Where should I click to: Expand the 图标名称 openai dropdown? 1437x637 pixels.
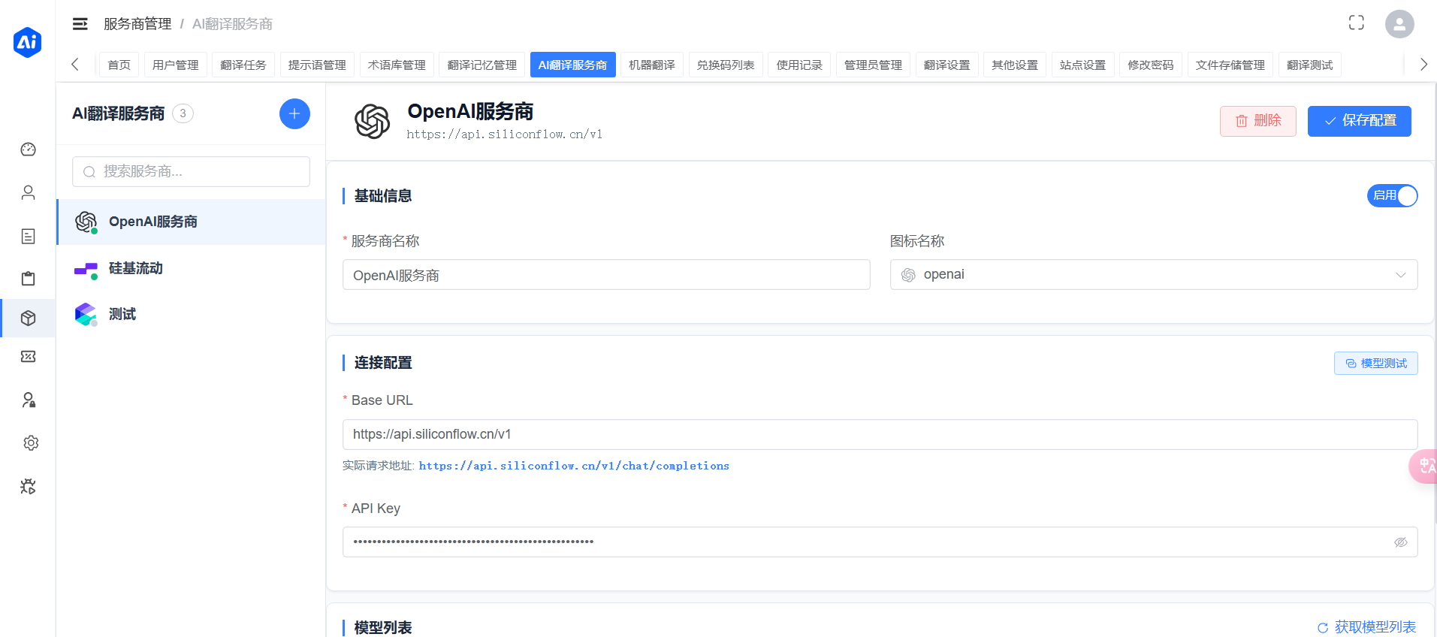point(1153,275)
